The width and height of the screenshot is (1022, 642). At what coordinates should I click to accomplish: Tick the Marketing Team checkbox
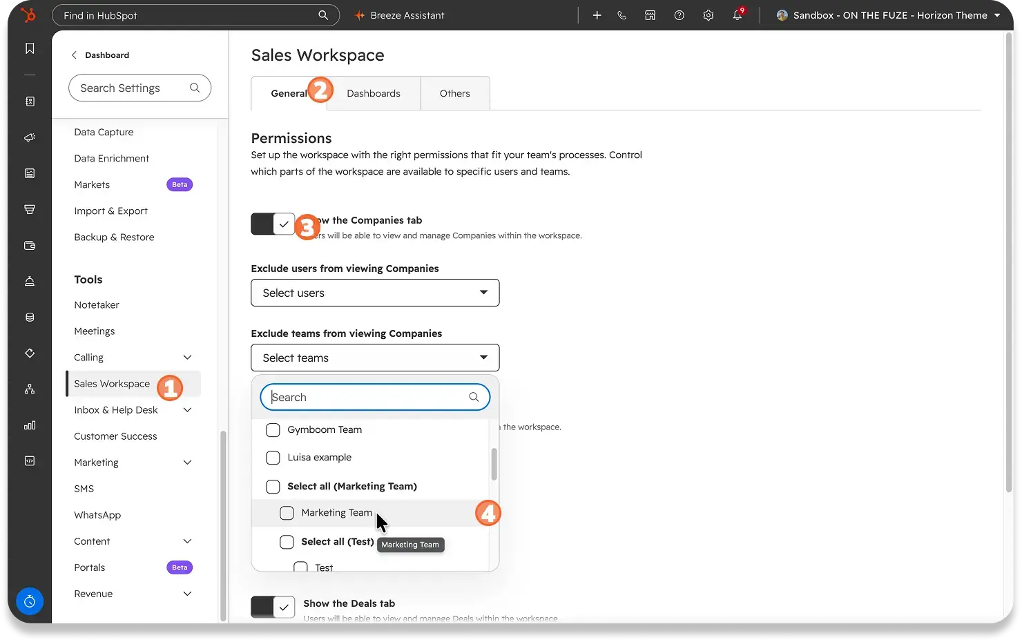287,513
